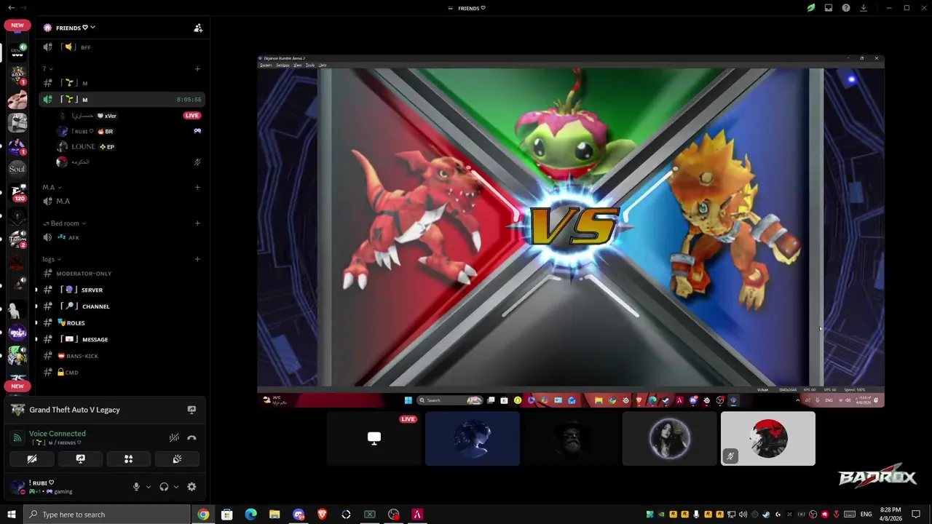Open the Soul server in server list

coord(17,169)
